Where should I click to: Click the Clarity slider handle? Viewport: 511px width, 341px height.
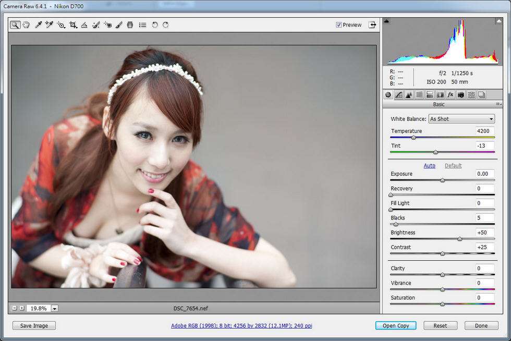443,275
